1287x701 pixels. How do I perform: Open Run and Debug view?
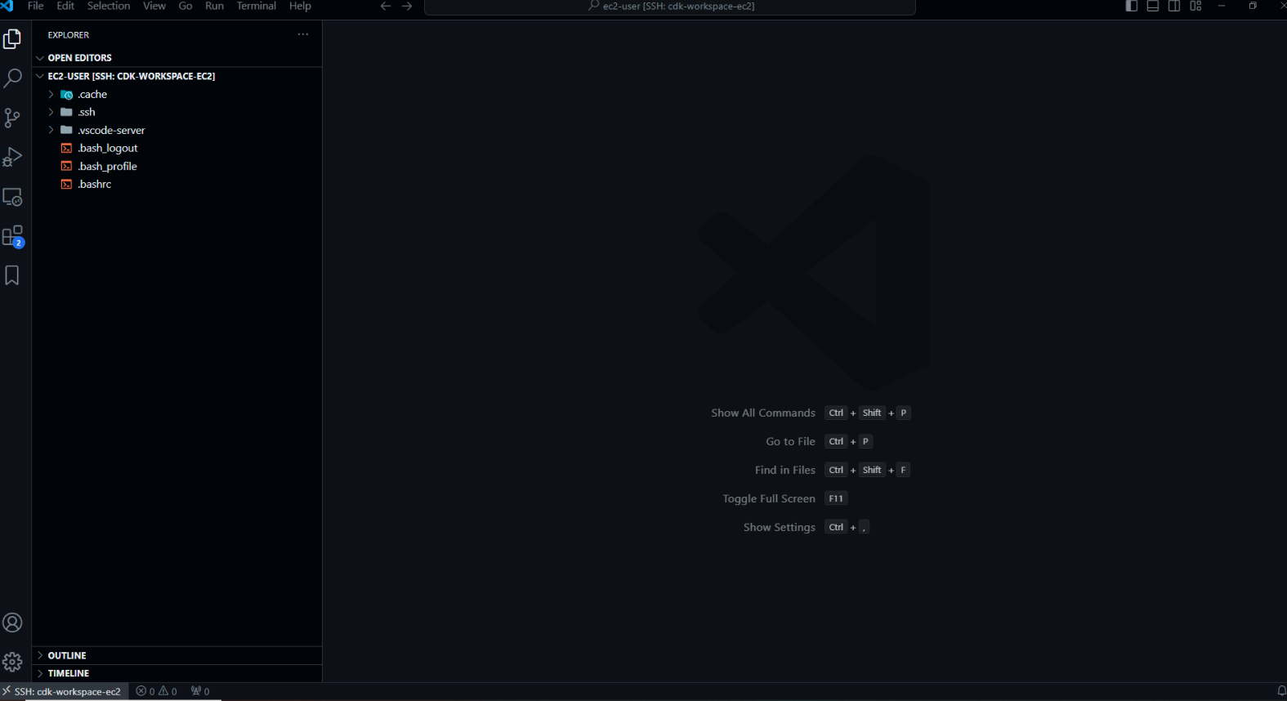12,157
